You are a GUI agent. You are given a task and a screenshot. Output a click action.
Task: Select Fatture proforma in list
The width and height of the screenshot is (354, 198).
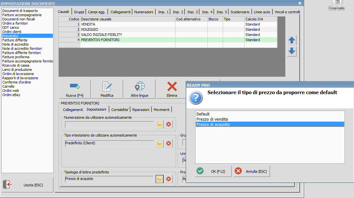point(27,57)
